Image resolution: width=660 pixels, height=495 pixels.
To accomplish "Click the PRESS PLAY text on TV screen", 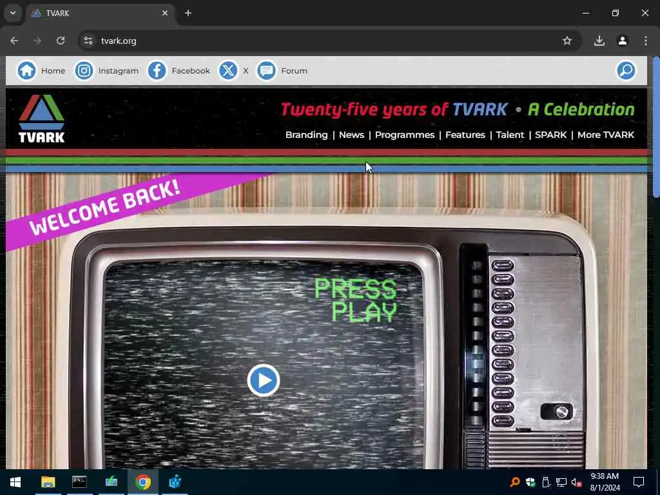I will pos(356,300).
